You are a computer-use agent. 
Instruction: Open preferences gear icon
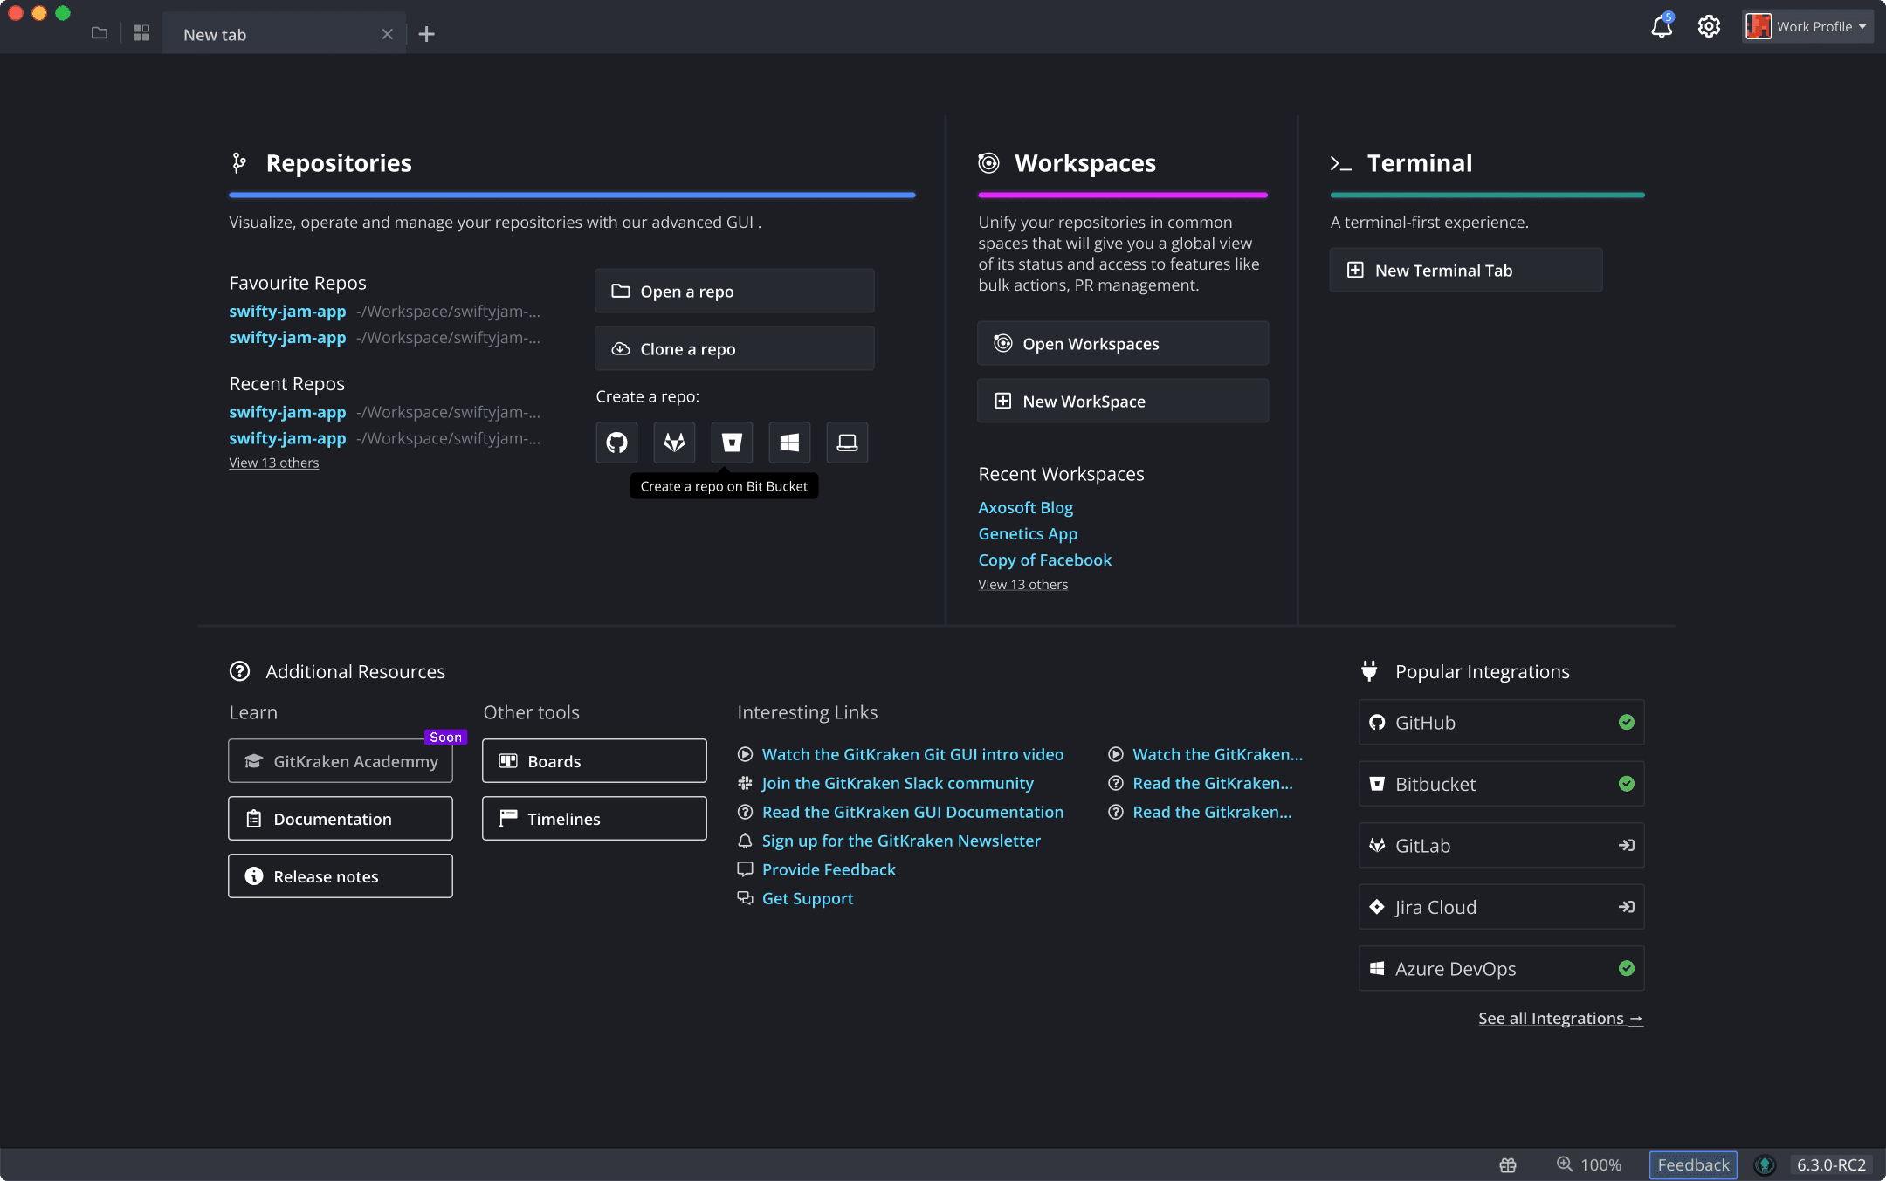[1709, 26]
